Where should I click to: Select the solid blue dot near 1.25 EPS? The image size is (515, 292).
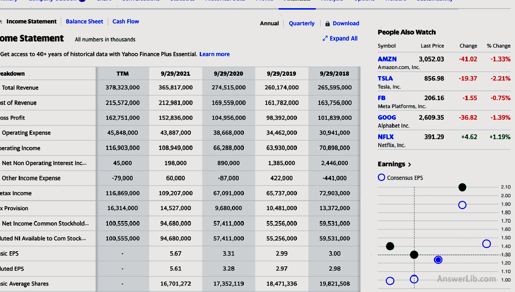(x=438, y=260)
